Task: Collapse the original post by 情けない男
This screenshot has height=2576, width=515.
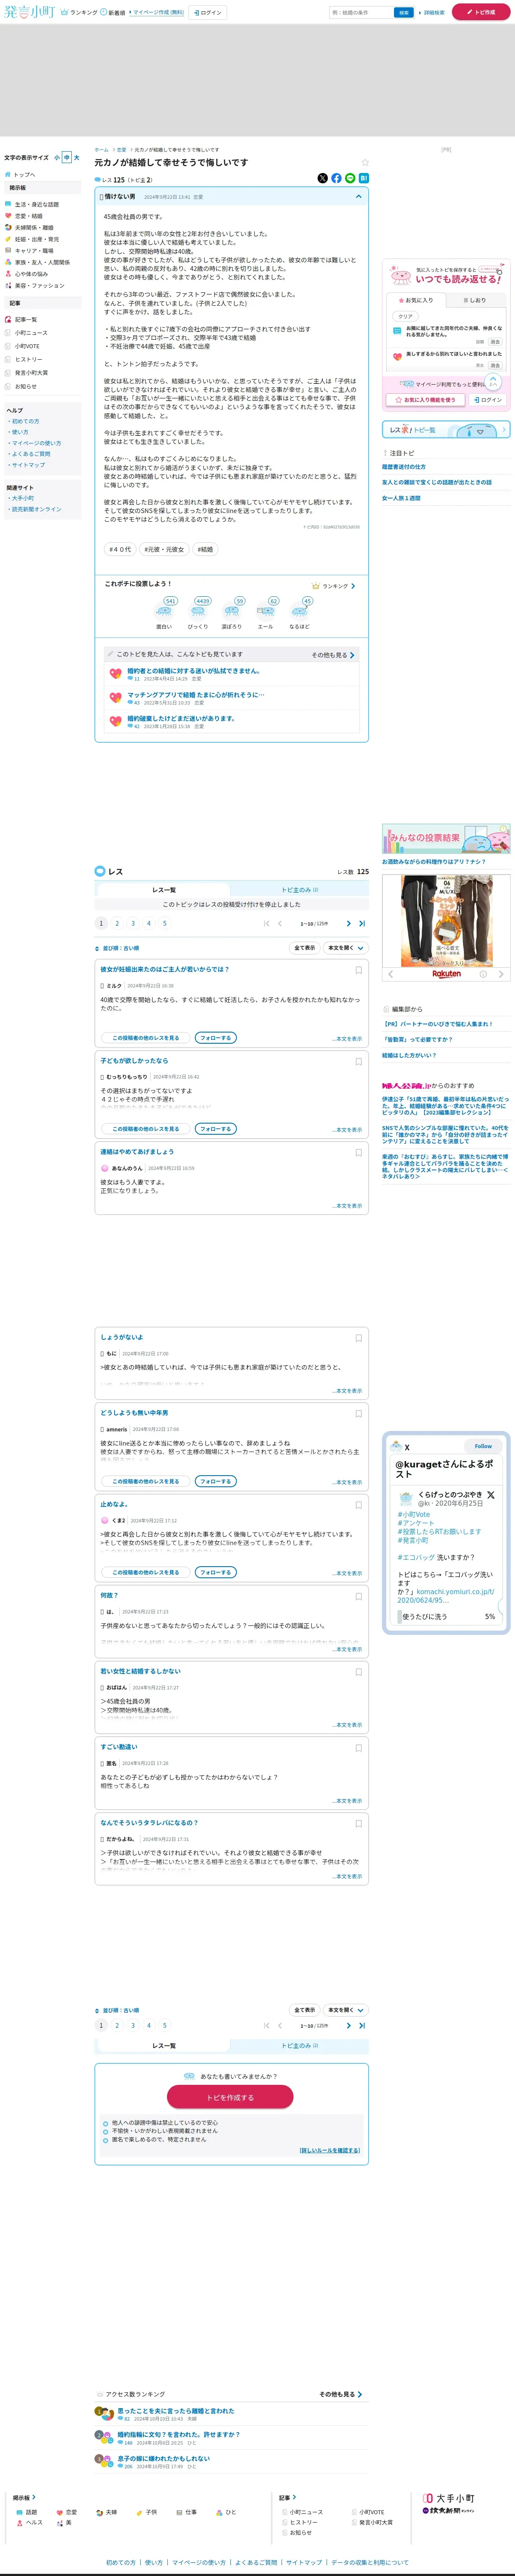Action: (x=359, y=197)
